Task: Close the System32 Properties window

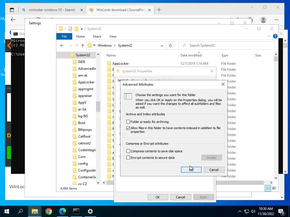Action: click(212, 71)
